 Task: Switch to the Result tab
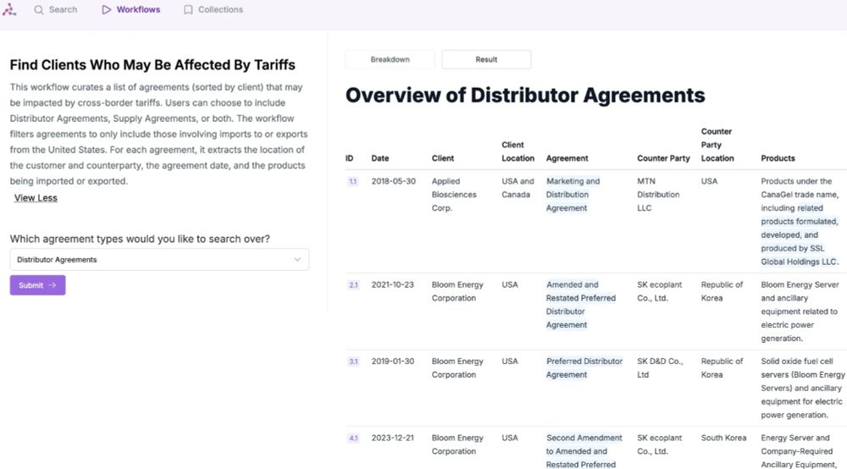coord(486,59)
